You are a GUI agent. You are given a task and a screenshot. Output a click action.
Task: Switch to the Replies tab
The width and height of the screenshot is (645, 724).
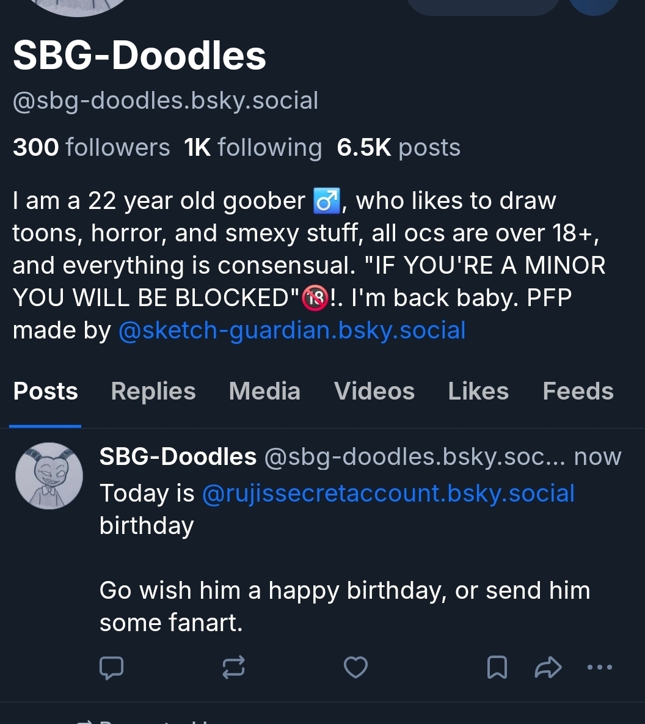coord(153,391)
